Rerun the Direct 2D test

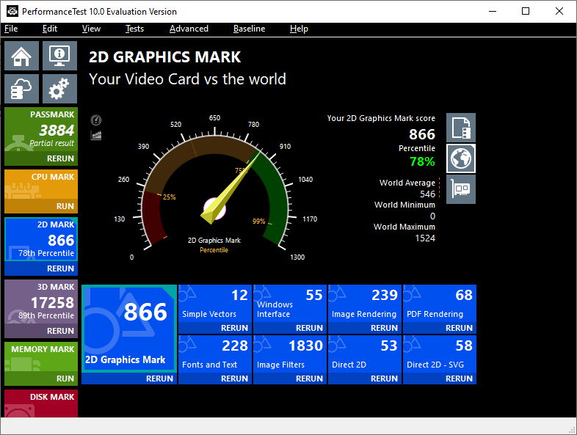[x=365, y=379]
